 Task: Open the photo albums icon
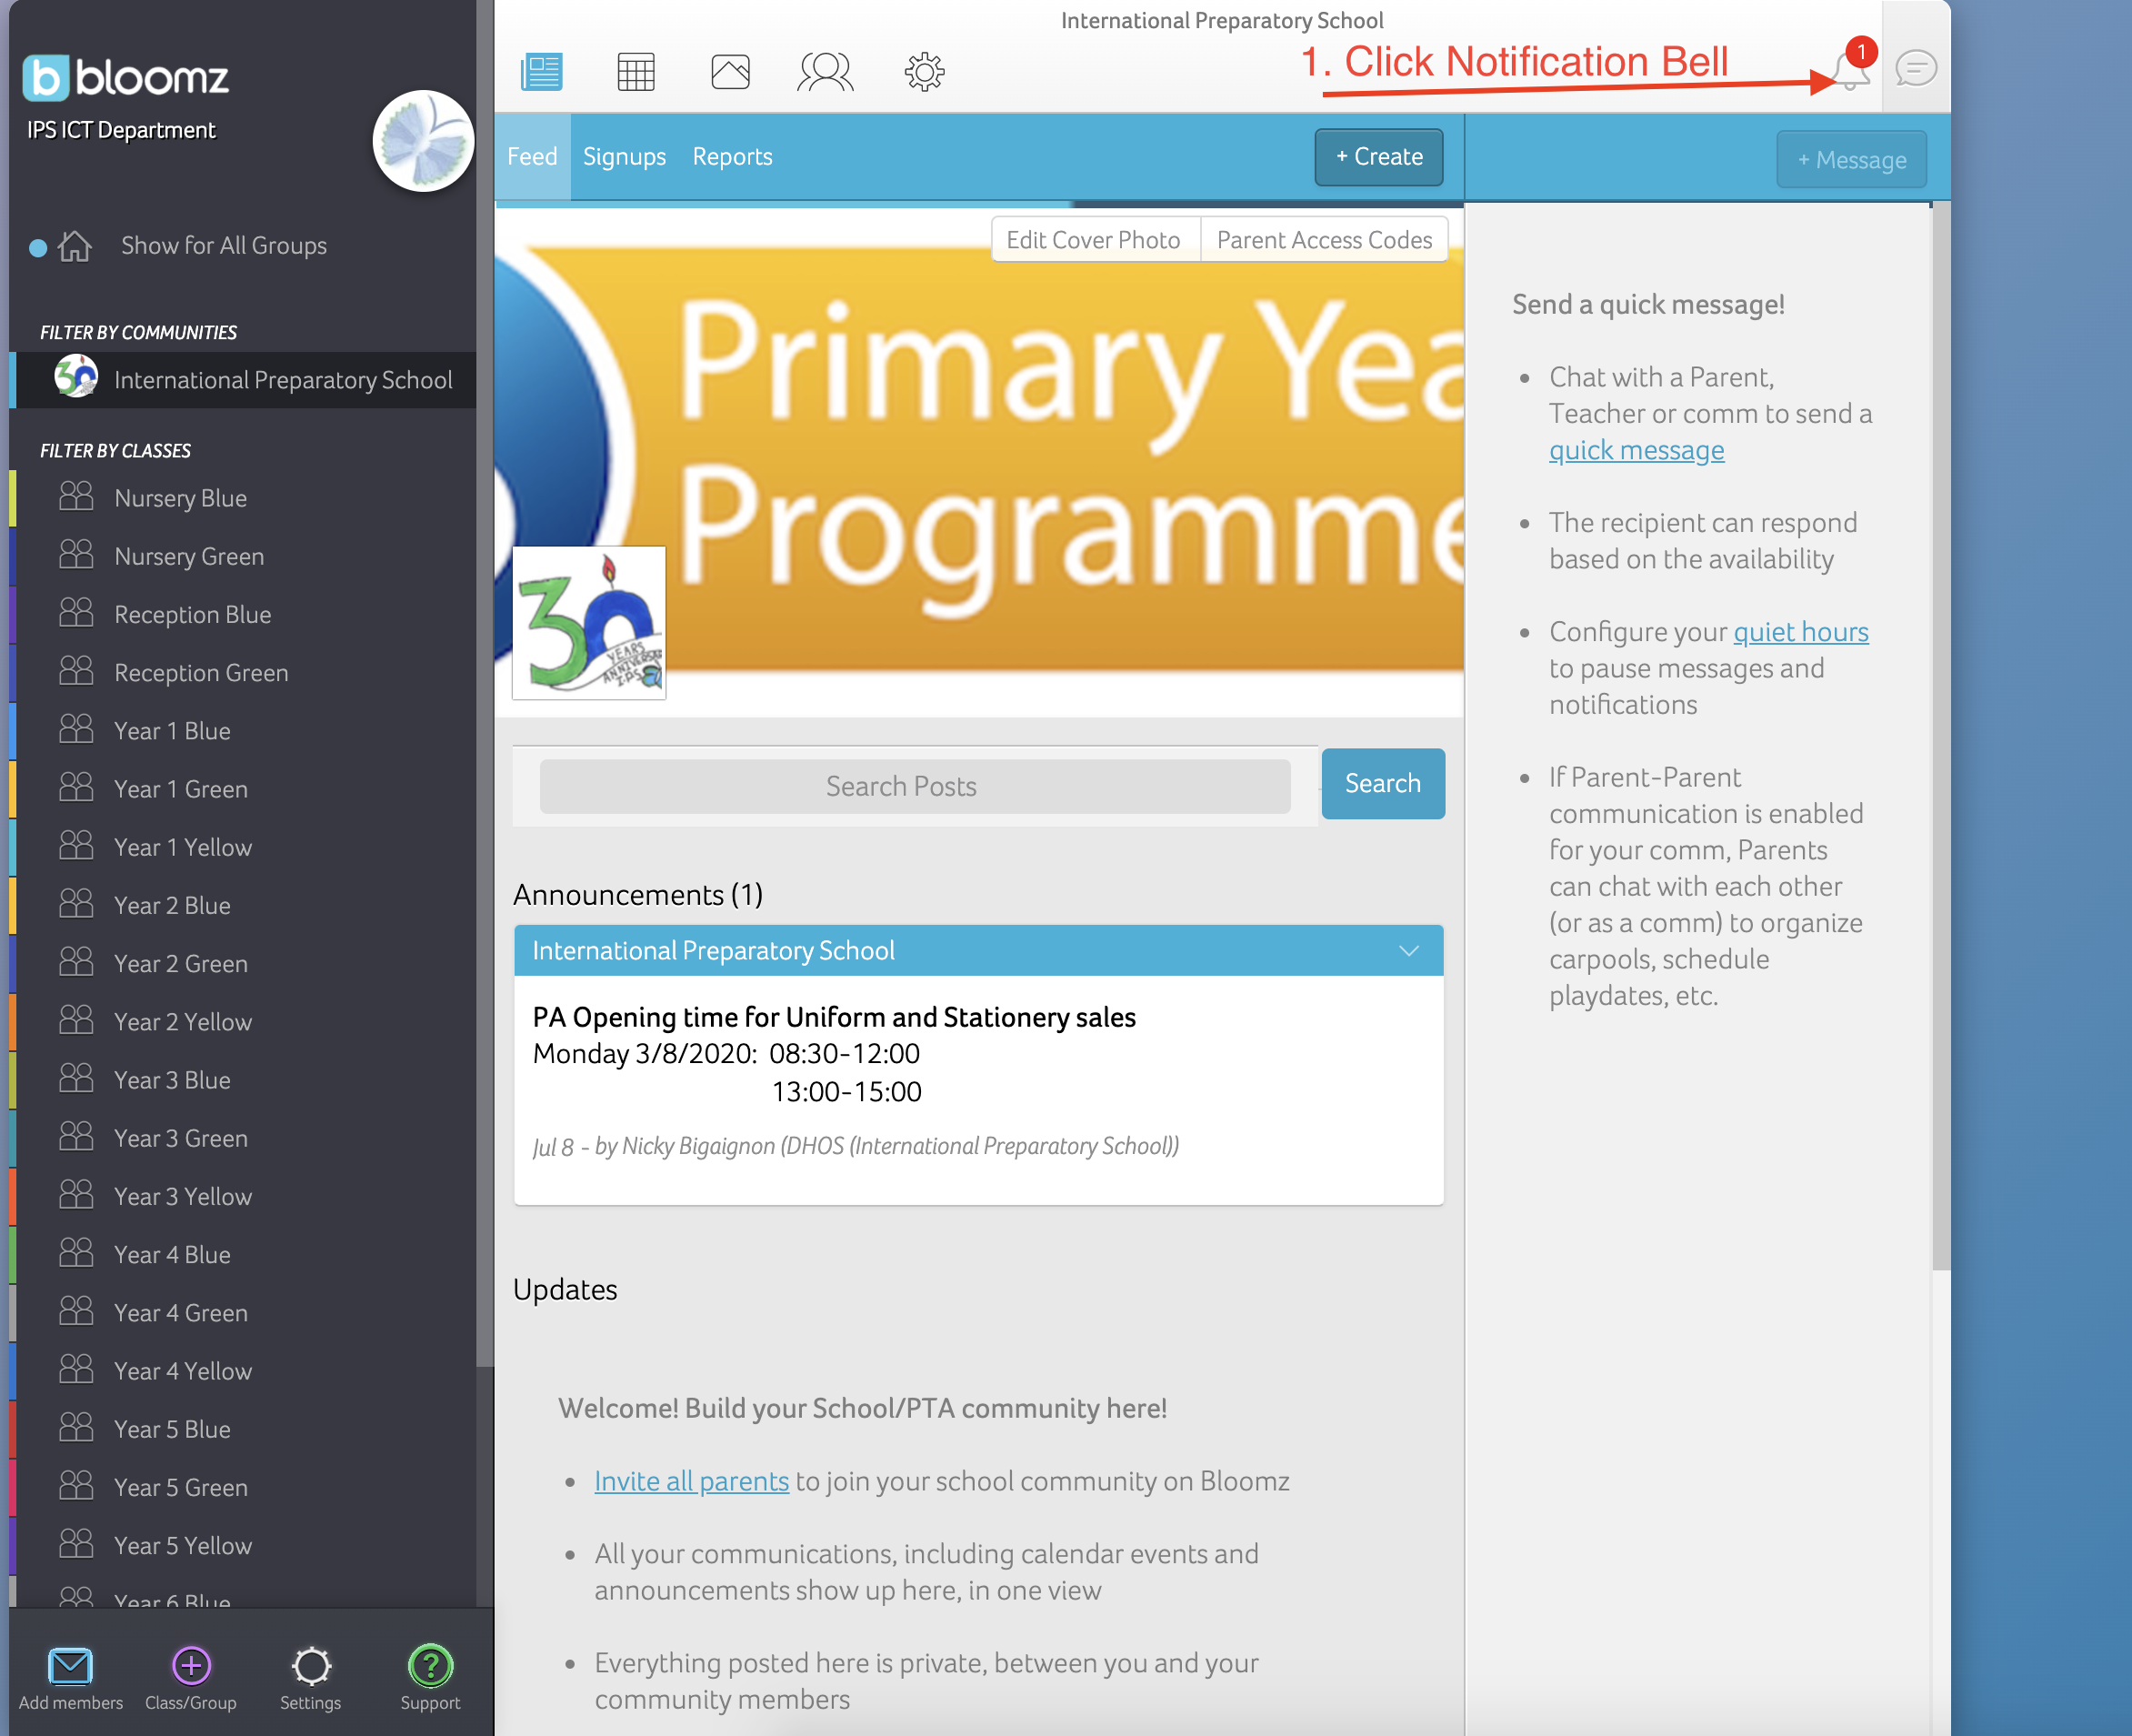pos(730,72)
